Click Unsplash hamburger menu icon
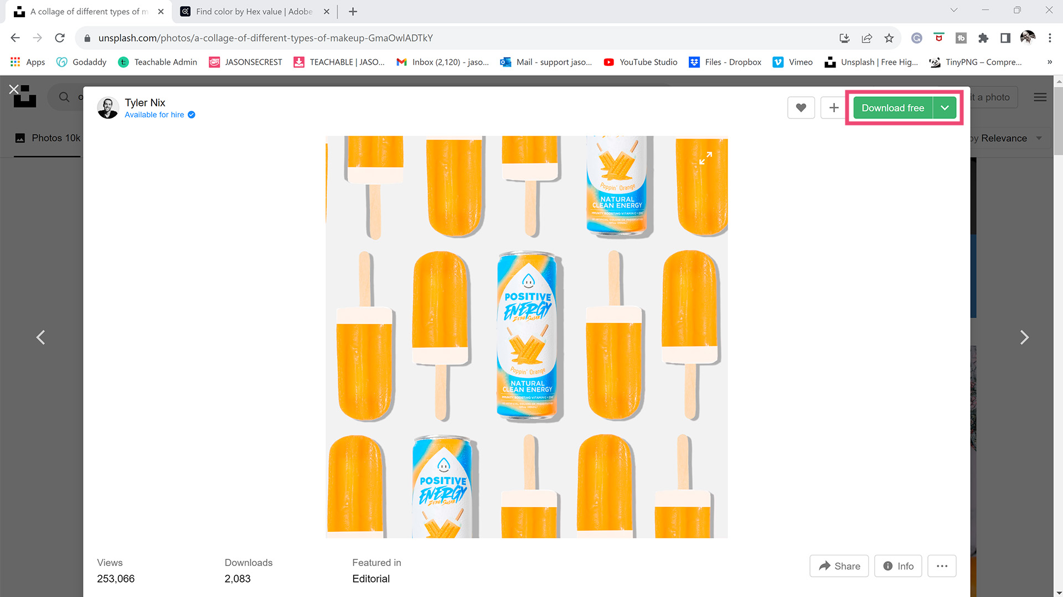Screen dimensions: 1063x597 [1040, 97]
